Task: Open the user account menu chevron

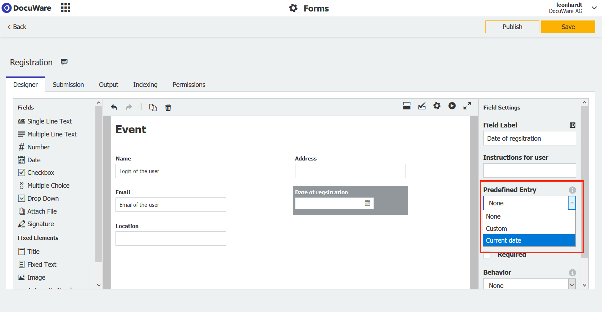Action: tap(594, 8)
